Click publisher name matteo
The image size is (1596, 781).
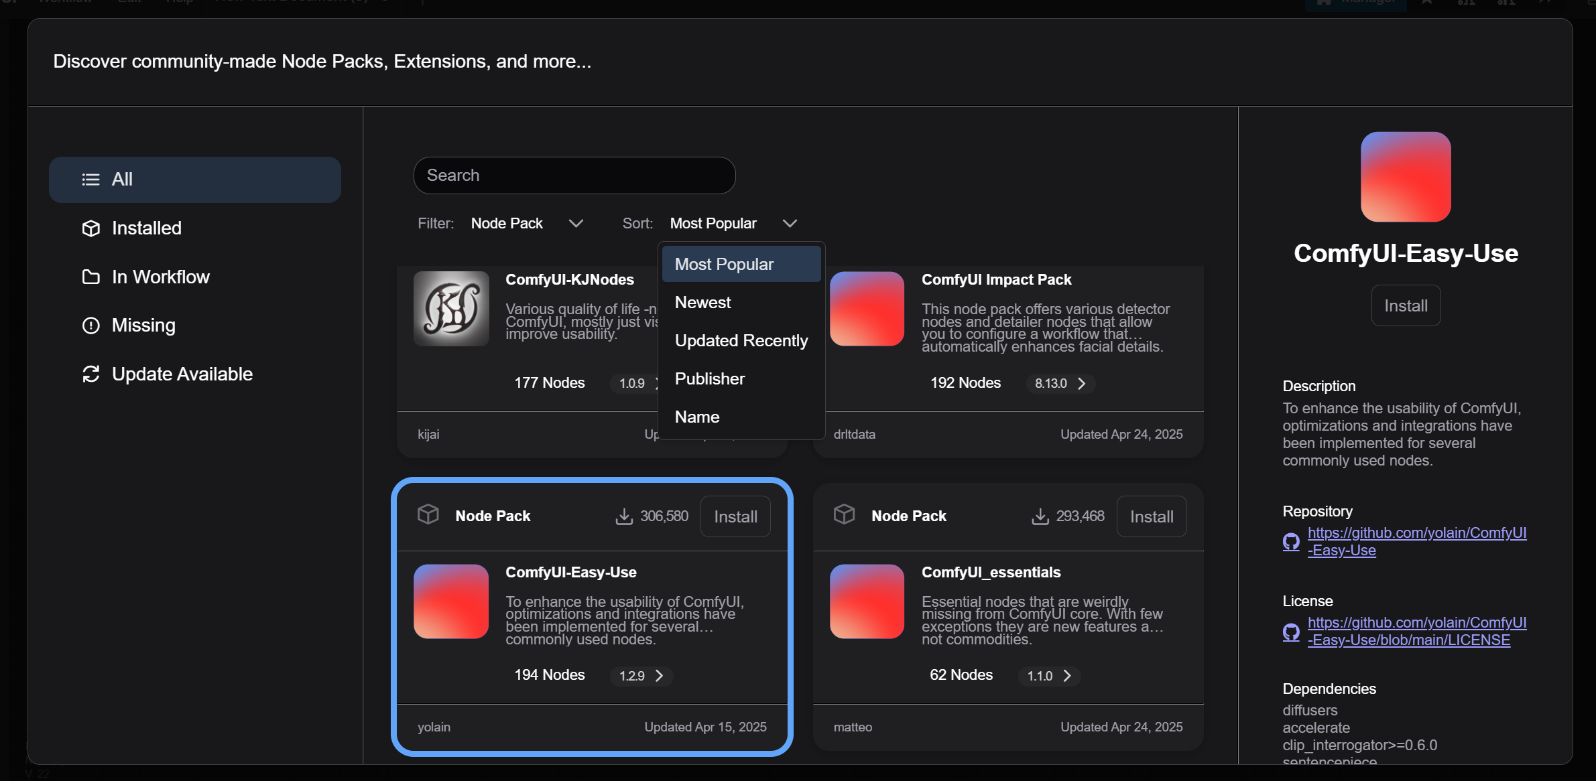(x=853, y=727)
